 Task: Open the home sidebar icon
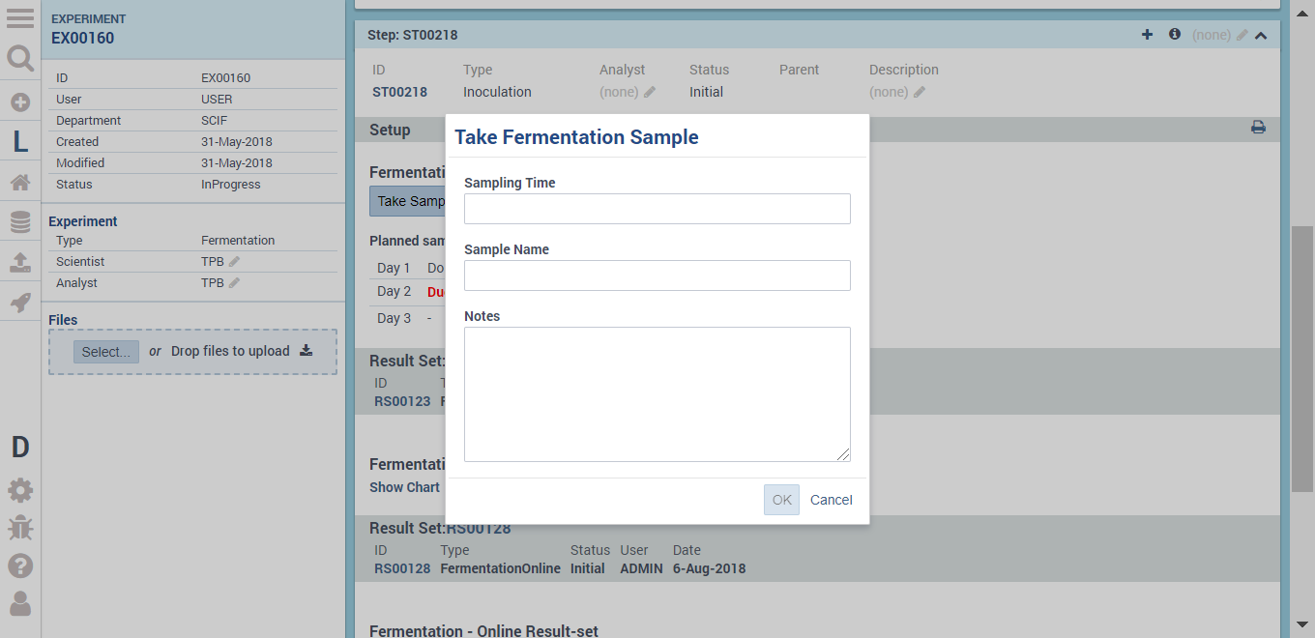tap(20, 182)
